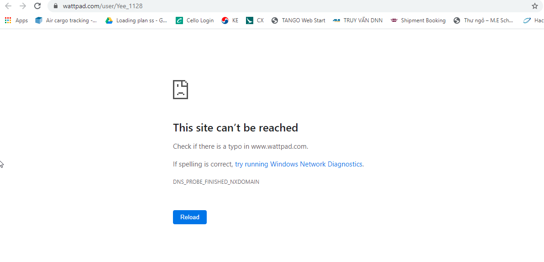Open TRUY VĂN DNN bookmark
The width and height of the screenshot is (544, 262).
[357, 20]
